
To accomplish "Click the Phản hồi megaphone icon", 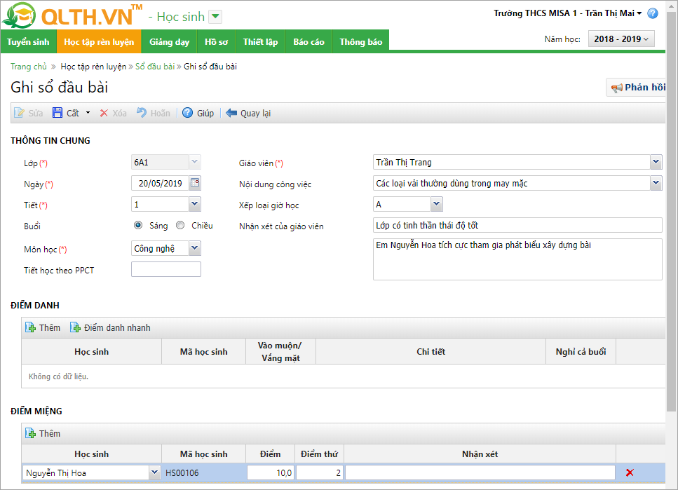I will [616, 88].
